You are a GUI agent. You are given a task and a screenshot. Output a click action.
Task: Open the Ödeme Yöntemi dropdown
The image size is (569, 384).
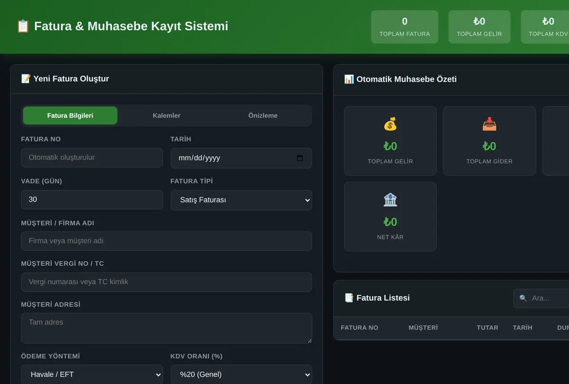coord(92,375)
